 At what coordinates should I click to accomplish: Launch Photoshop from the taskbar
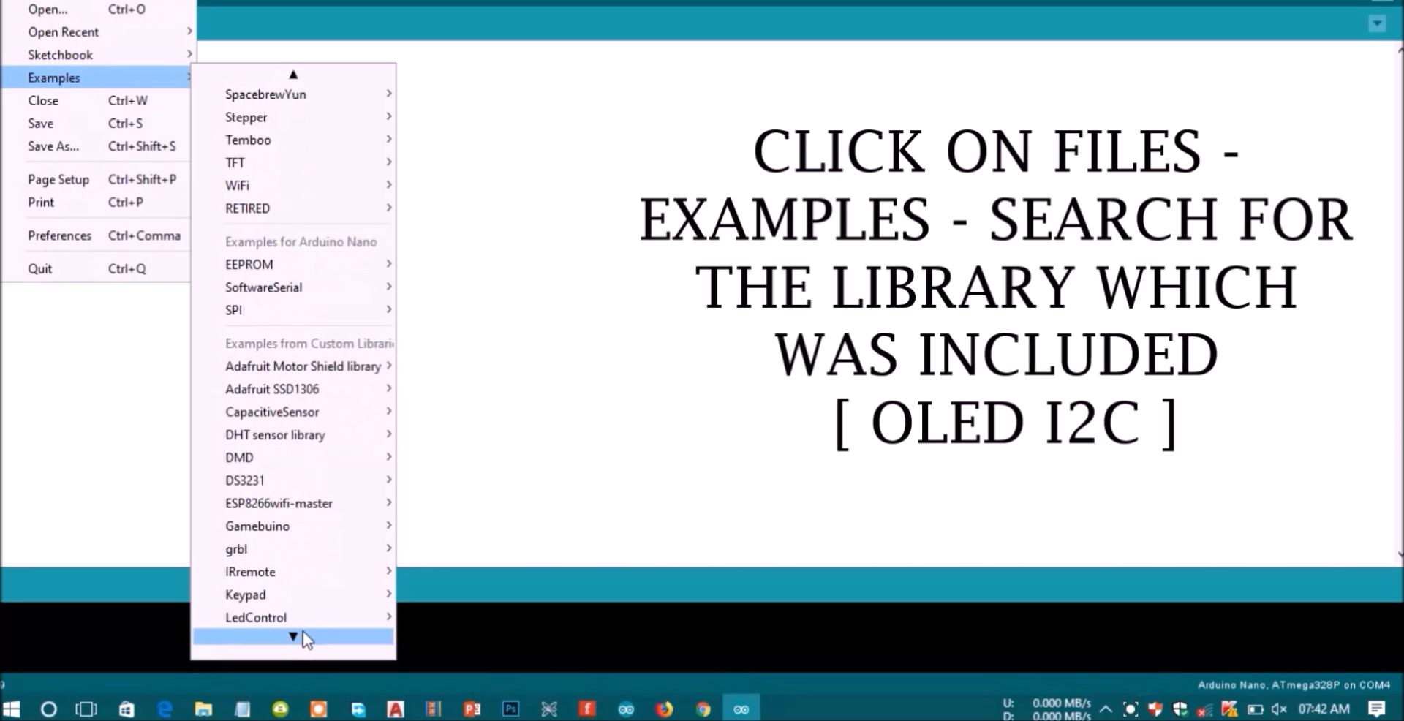click(510, 709)
